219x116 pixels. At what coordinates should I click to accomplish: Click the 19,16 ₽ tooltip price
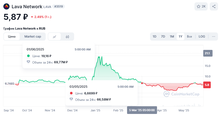pyautogui.click(x=46, y=56)
